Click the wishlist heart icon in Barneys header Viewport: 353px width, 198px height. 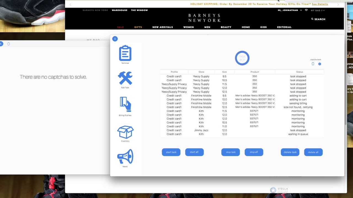306,10
